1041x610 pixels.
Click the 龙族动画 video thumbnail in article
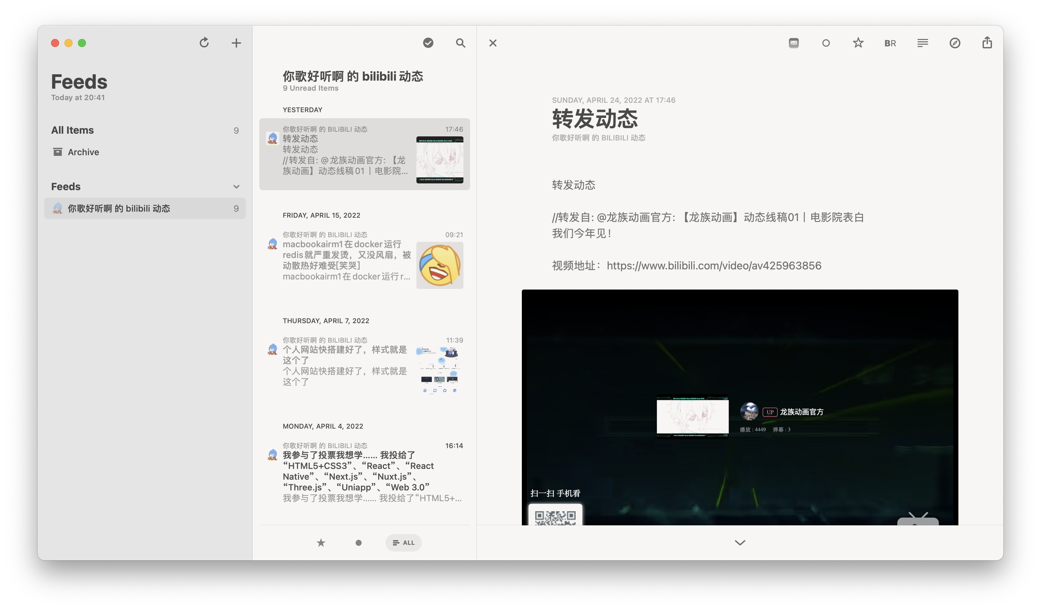(692, 416)
